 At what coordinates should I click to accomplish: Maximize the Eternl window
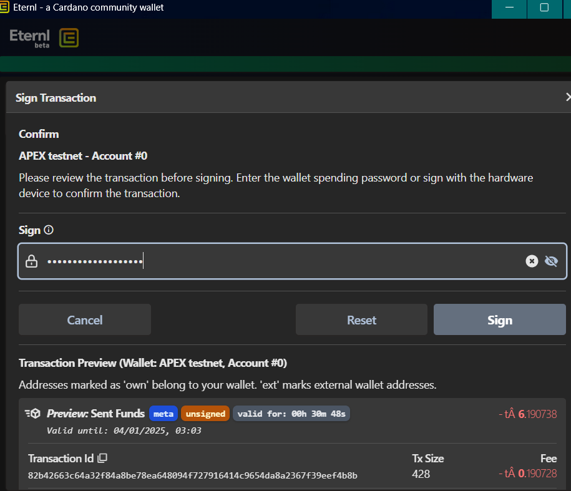544,7
